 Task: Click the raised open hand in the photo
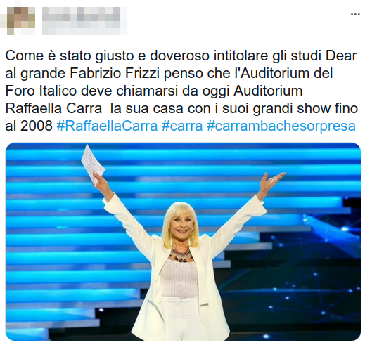pyautogui.click(x=272, y=181)
